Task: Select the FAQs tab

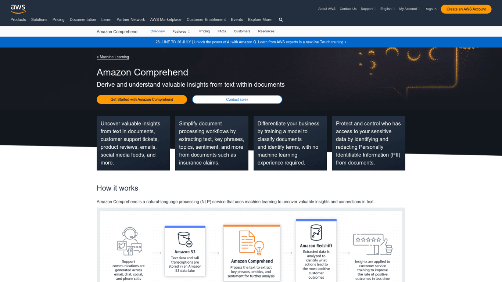Action: point(222,31)
